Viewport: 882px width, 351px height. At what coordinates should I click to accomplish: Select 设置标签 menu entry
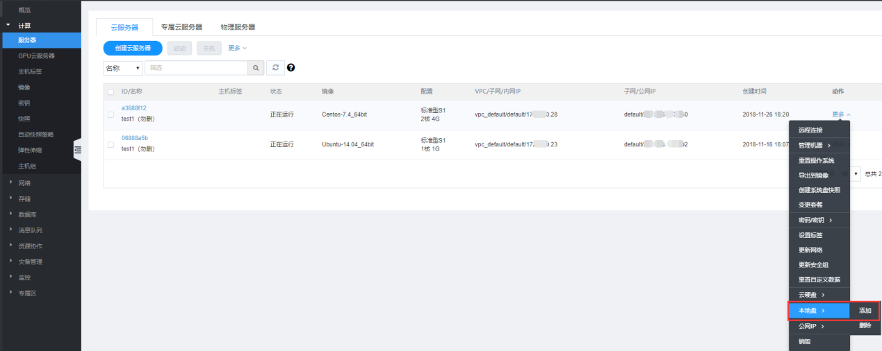click(x=819, y=236)
